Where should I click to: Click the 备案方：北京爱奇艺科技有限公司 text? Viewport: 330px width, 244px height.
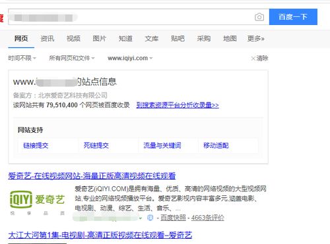tap(60, 95)
